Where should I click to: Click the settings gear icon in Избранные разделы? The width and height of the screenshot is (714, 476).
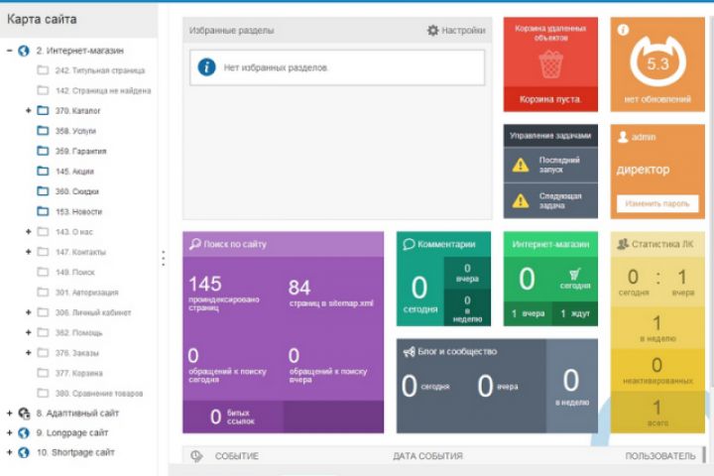432,31
